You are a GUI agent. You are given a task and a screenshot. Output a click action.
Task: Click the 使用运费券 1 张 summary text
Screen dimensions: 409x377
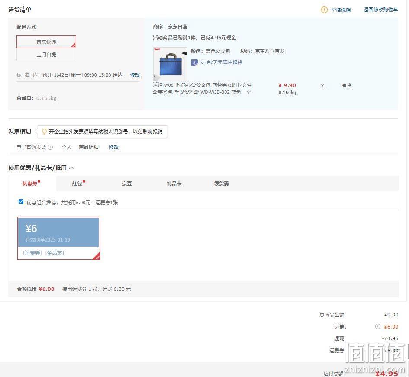[97, 289]
